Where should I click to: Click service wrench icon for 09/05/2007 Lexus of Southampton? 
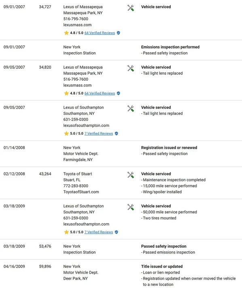click(130, 109)
